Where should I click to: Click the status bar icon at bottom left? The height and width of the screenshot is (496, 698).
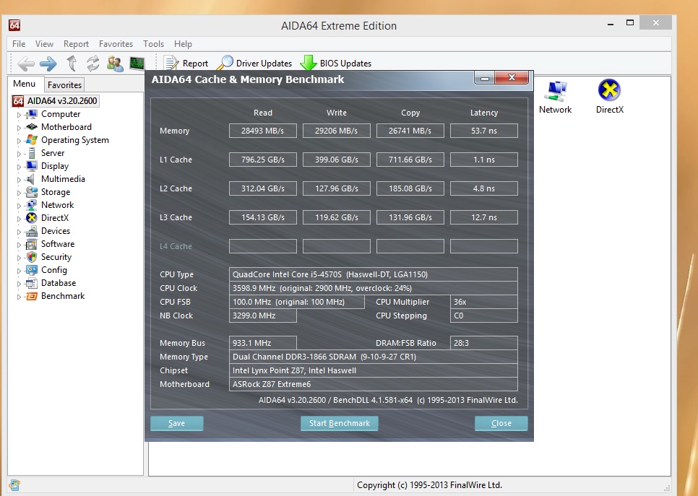14,485
